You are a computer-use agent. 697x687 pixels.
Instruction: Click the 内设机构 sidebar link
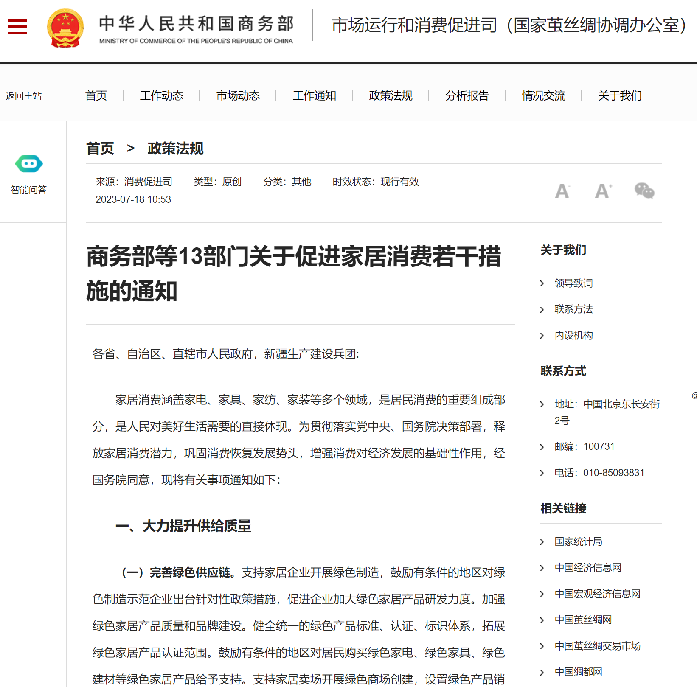click(573, 335)
